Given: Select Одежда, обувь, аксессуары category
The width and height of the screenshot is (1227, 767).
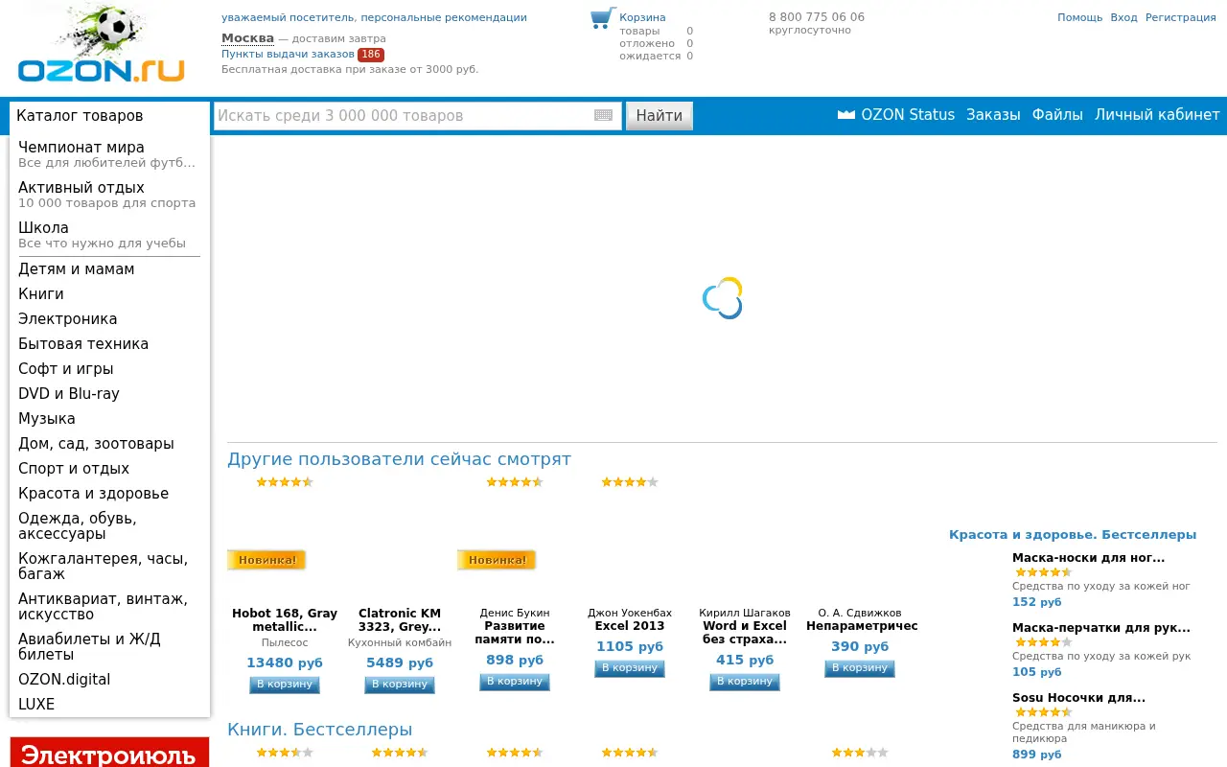Looking at the screenshot, I should [78, 526].
